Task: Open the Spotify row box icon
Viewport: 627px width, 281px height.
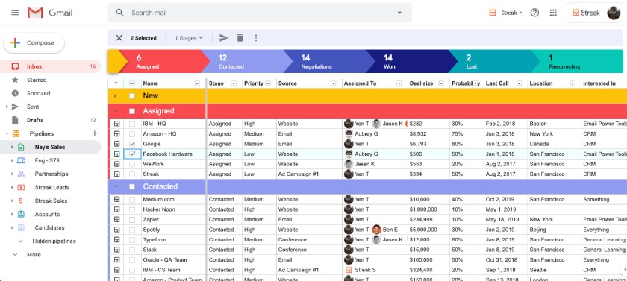Action: 116,230
